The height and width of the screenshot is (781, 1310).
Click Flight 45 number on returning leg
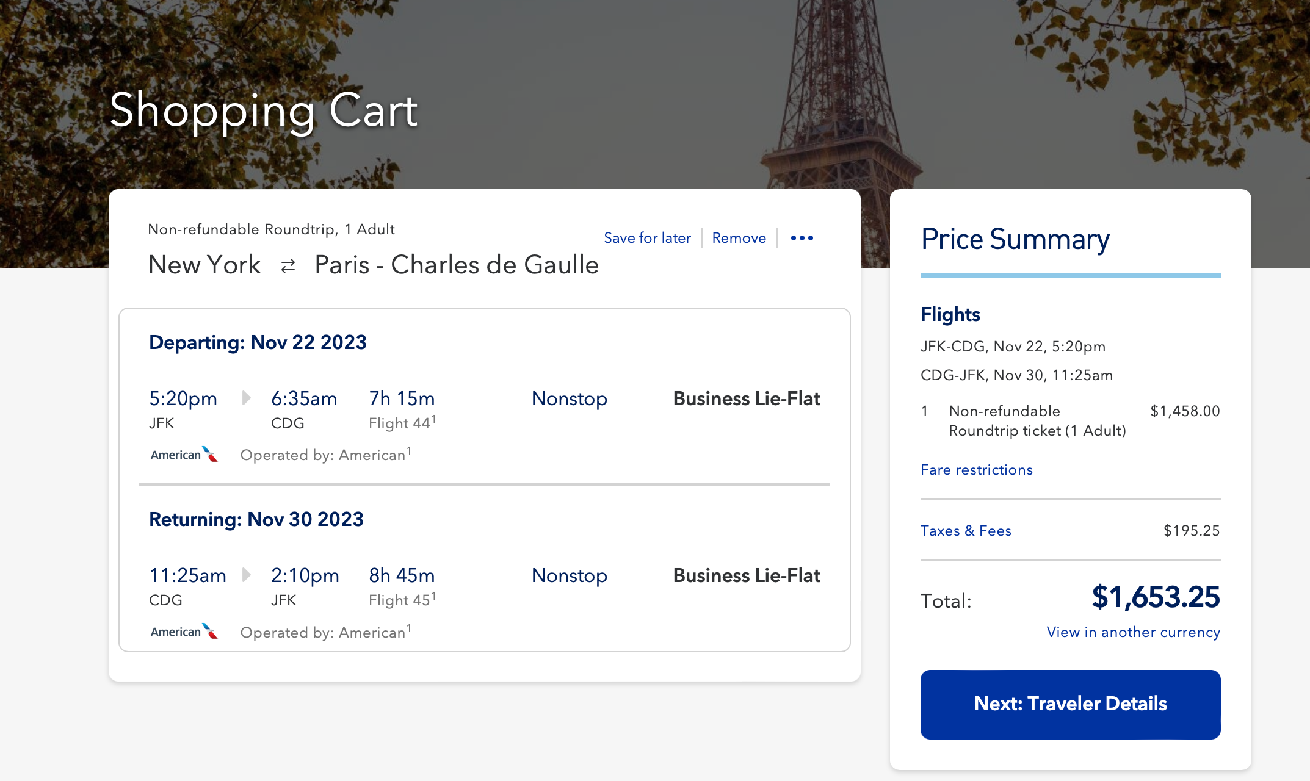tap(401, 600)
